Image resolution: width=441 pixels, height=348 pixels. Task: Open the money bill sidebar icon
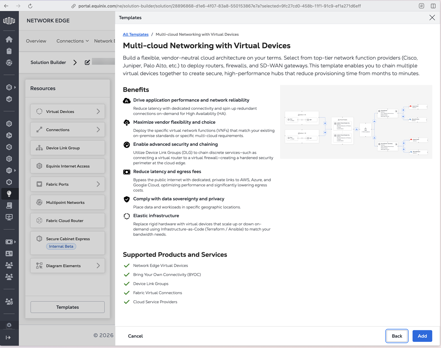click(9, 242)
